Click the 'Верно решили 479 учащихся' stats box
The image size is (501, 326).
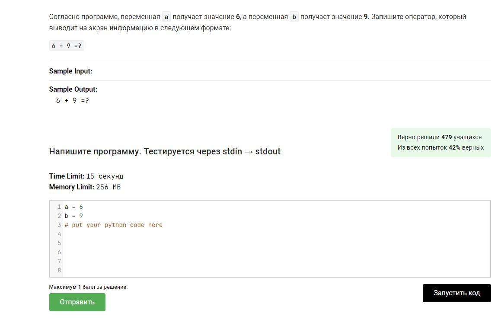click(440, 143)
